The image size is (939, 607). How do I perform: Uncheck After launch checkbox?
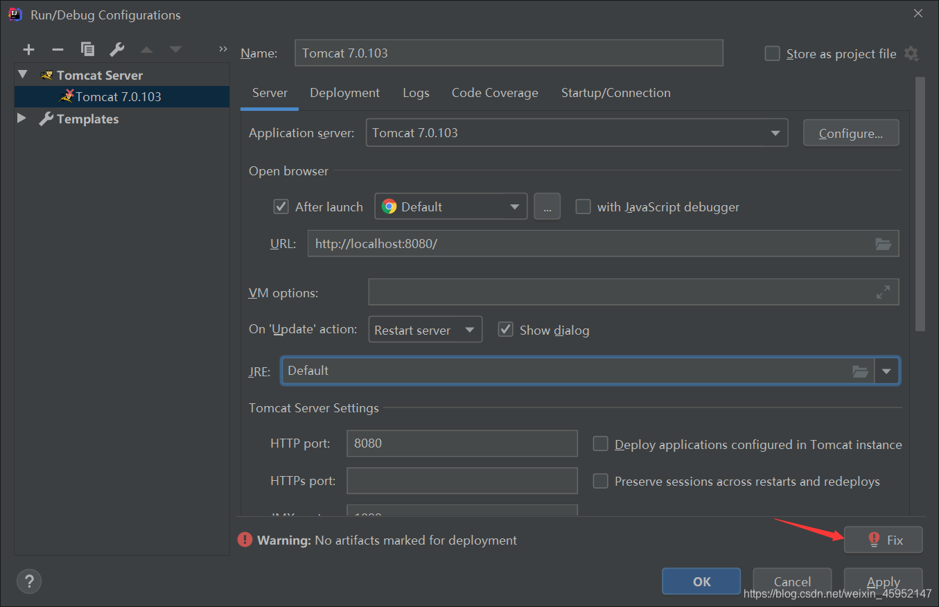281,206
